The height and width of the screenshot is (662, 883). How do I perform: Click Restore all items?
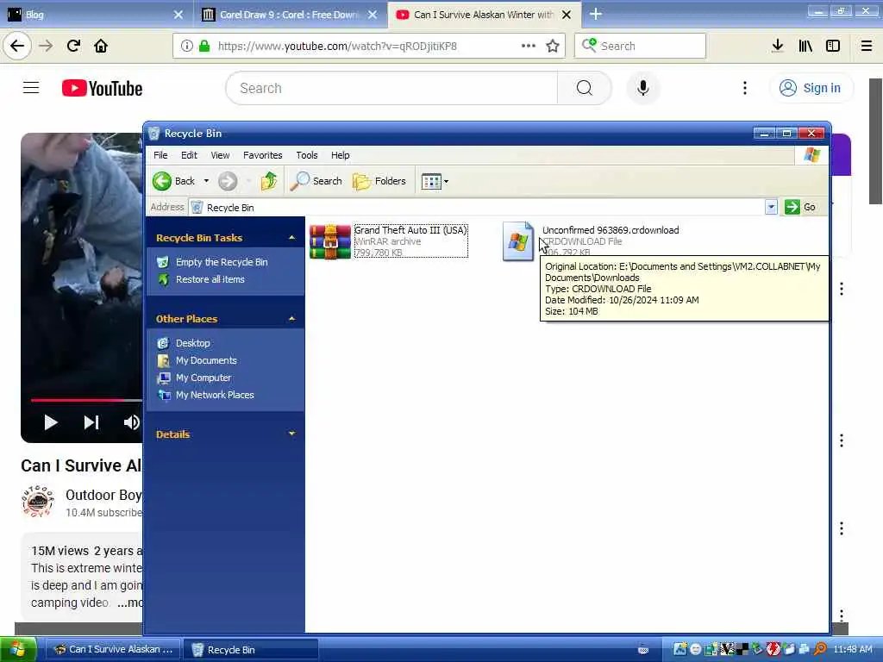pos(210,279)
